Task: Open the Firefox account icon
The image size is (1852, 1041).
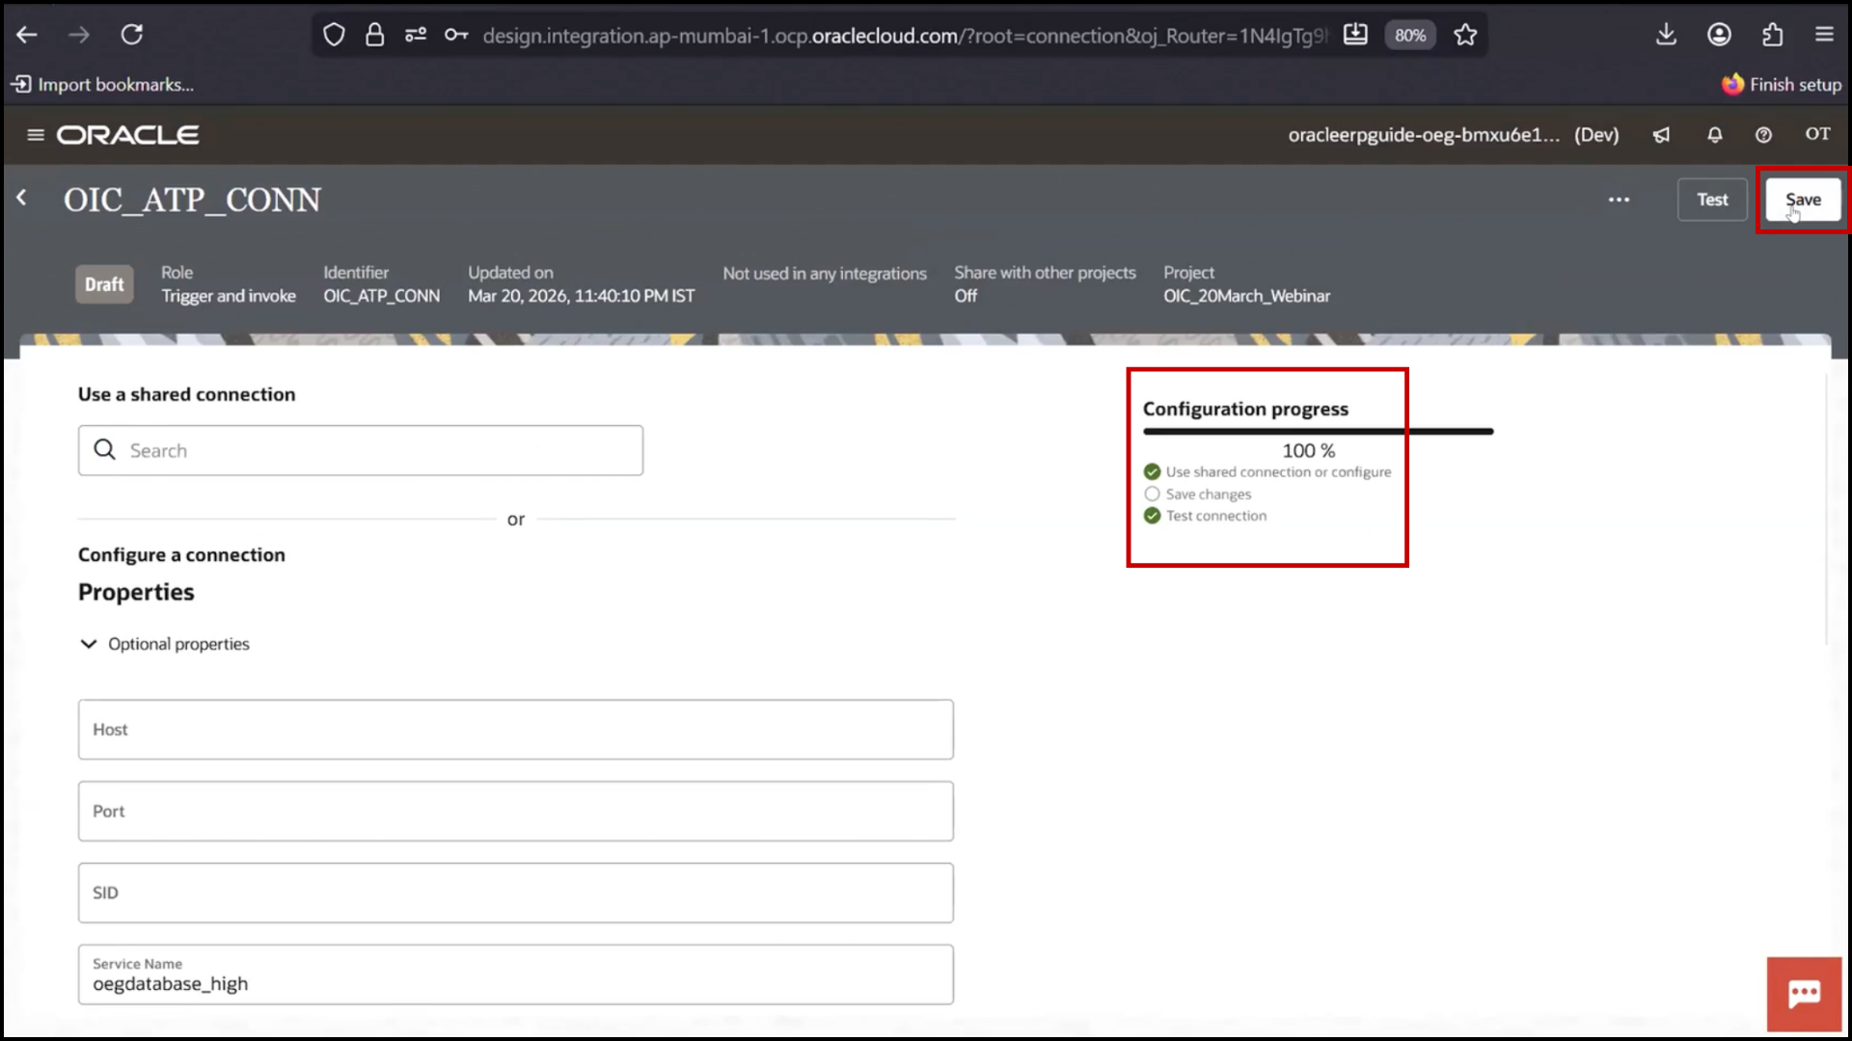Action: 1719,35
